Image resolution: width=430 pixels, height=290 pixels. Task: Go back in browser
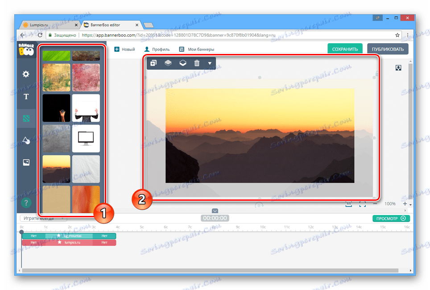pos(23,35)
